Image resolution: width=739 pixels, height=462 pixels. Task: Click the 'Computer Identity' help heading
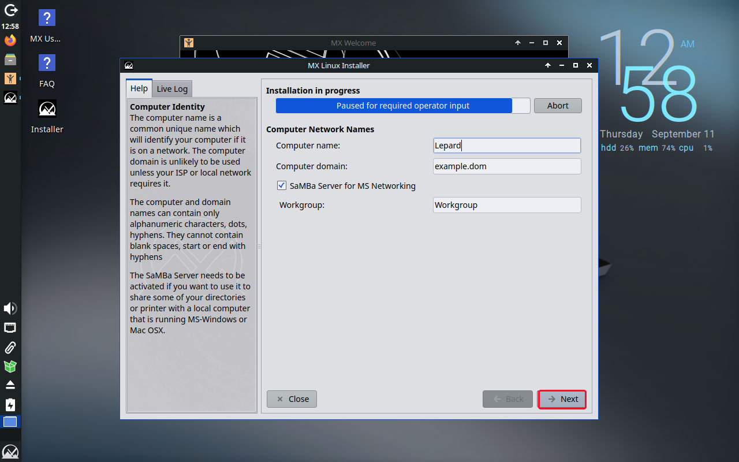pyautogui.click(x=167, y=107)
